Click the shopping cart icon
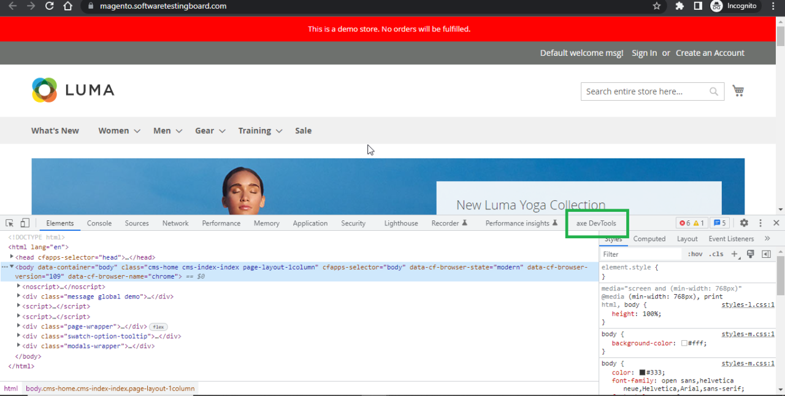This screenshot has width=785, height=396. pos(738,91)
